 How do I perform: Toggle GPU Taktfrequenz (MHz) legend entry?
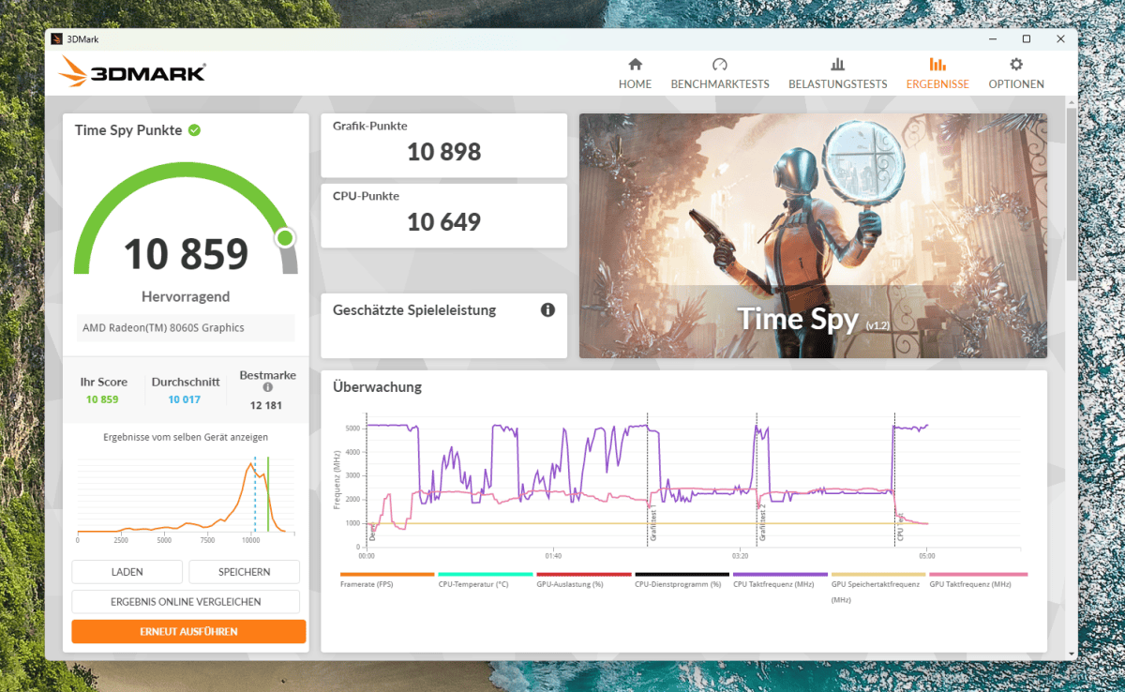(x=978, y=579)
